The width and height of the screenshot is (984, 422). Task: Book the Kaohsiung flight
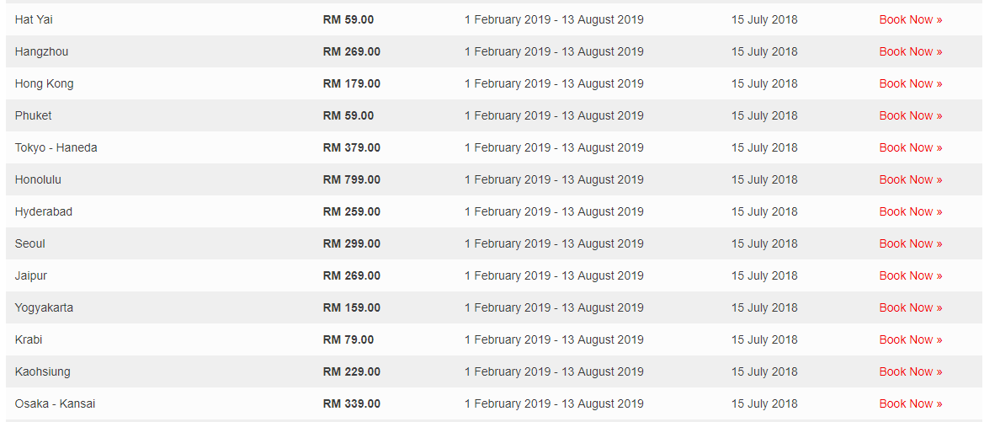click(x=910, y=371)
